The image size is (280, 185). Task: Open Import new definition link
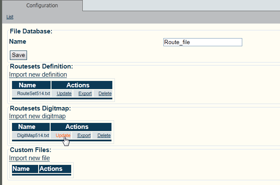click(38, 75)
